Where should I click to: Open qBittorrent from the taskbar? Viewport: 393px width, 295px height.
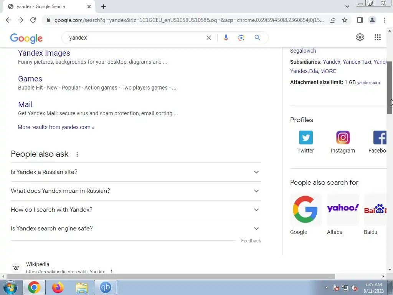click(x=106, y=287)
